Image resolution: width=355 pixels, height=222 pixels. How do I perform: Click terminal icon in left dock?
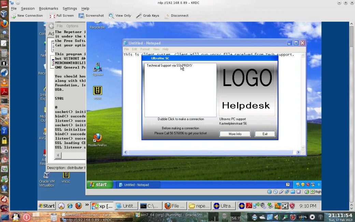coord(4,101)
